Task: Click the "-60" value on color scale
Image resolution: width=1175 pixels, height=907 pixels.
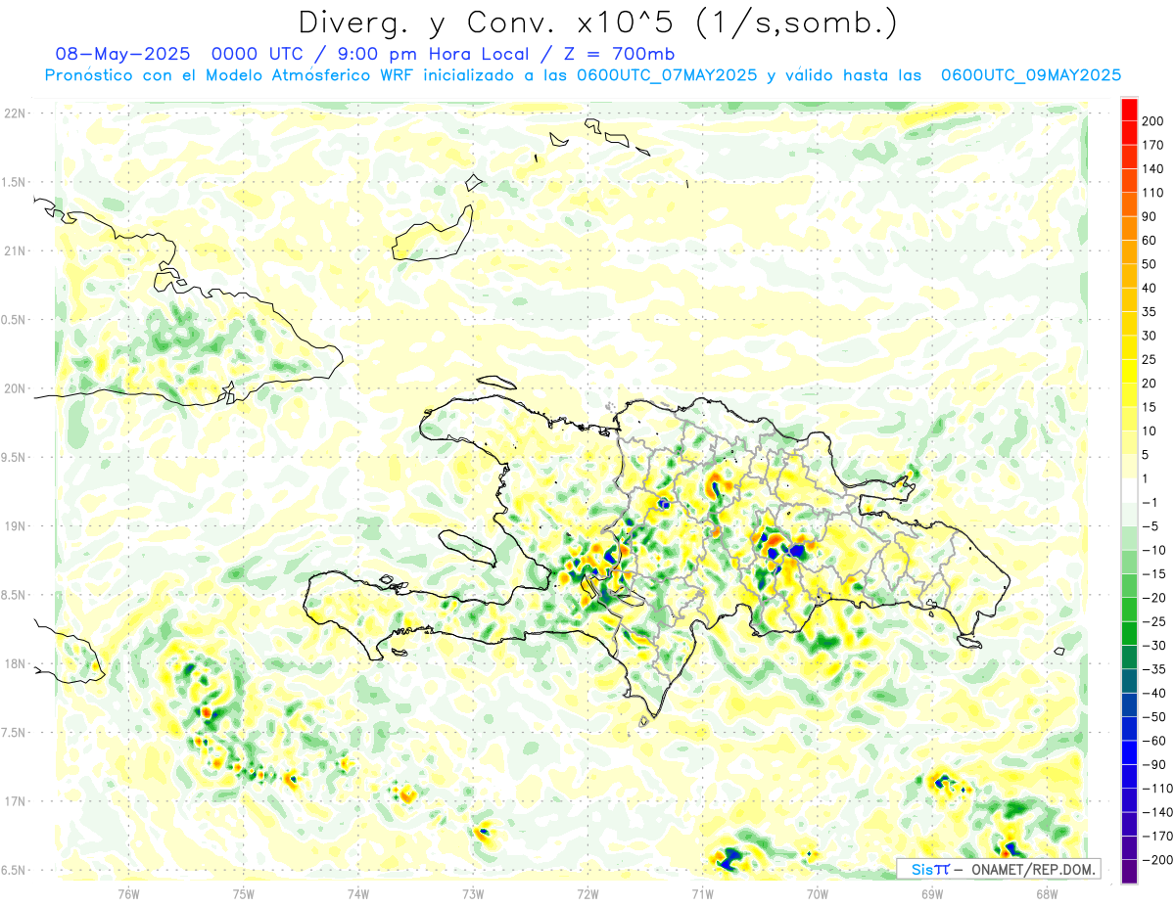Action: (1153, 741)
